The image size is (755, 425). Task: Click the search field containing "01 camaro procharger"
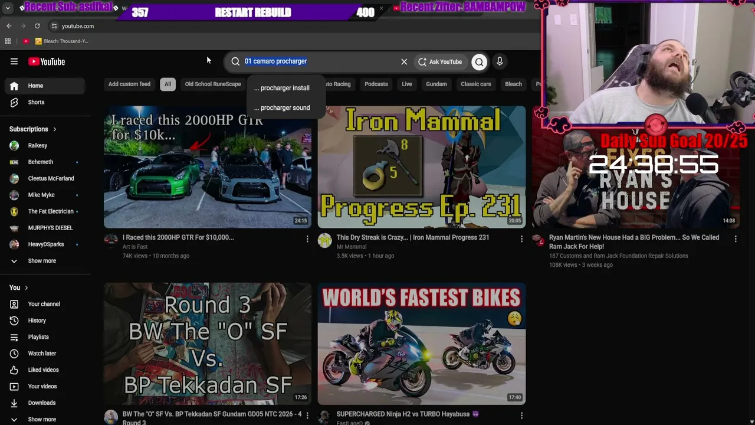click(x=319, y=61)
